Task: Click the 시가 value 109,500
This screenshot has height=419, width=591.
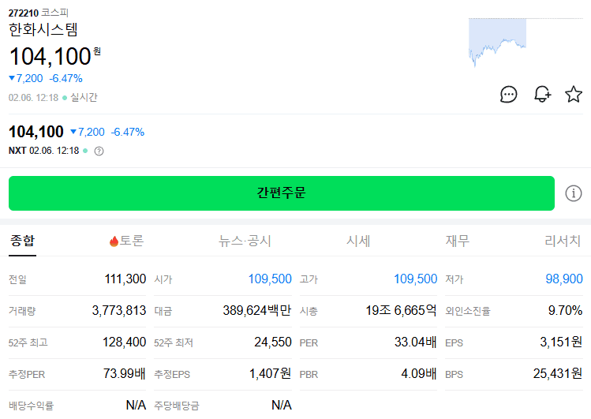Action: click(x=270, y=279)
